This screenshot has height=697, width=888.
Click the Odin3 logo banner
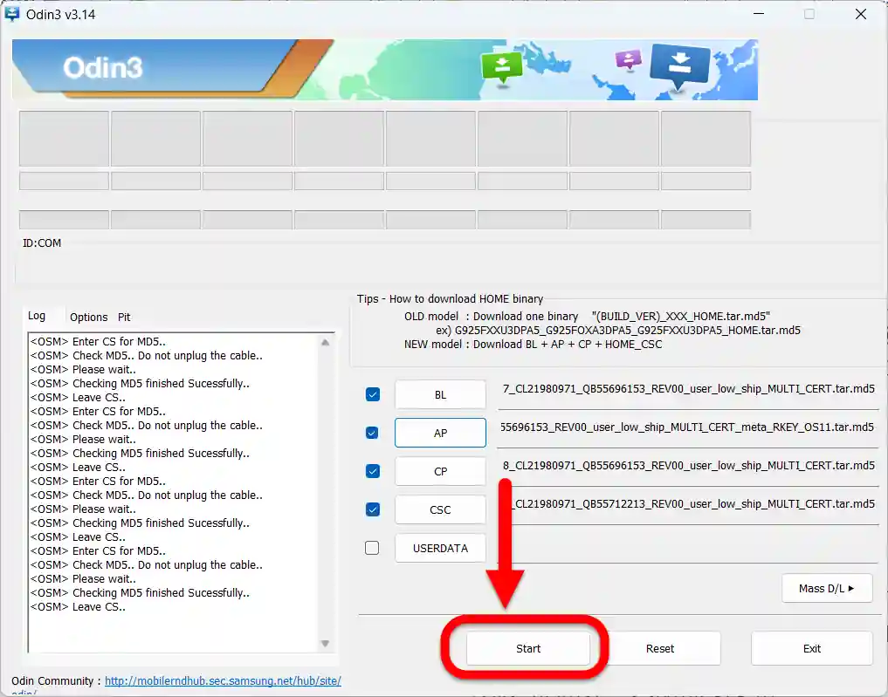[x=385, y=70]
